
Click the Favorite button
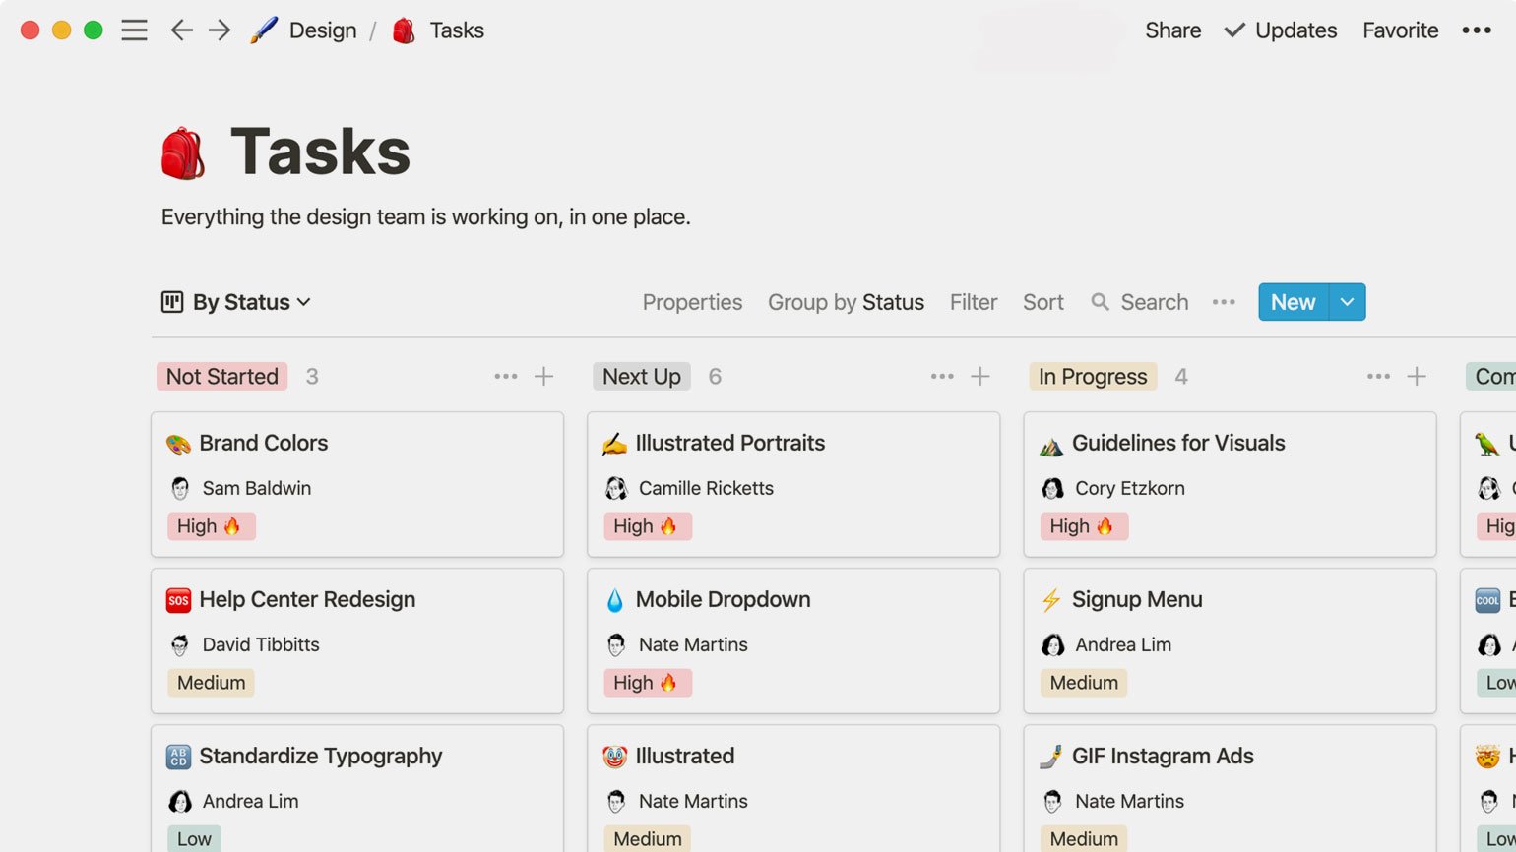(x=1401, y=30)
